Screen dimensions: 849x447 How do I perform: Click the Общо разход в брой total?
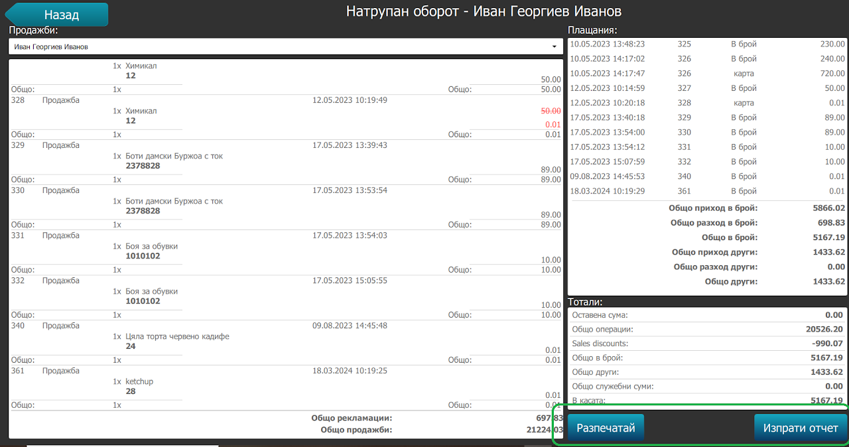click(x=757, y=223)
